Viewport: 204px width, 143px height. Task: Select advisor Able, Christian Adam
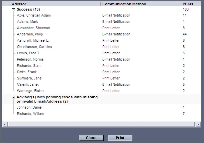pyautogui.click(x=34, y=15)
